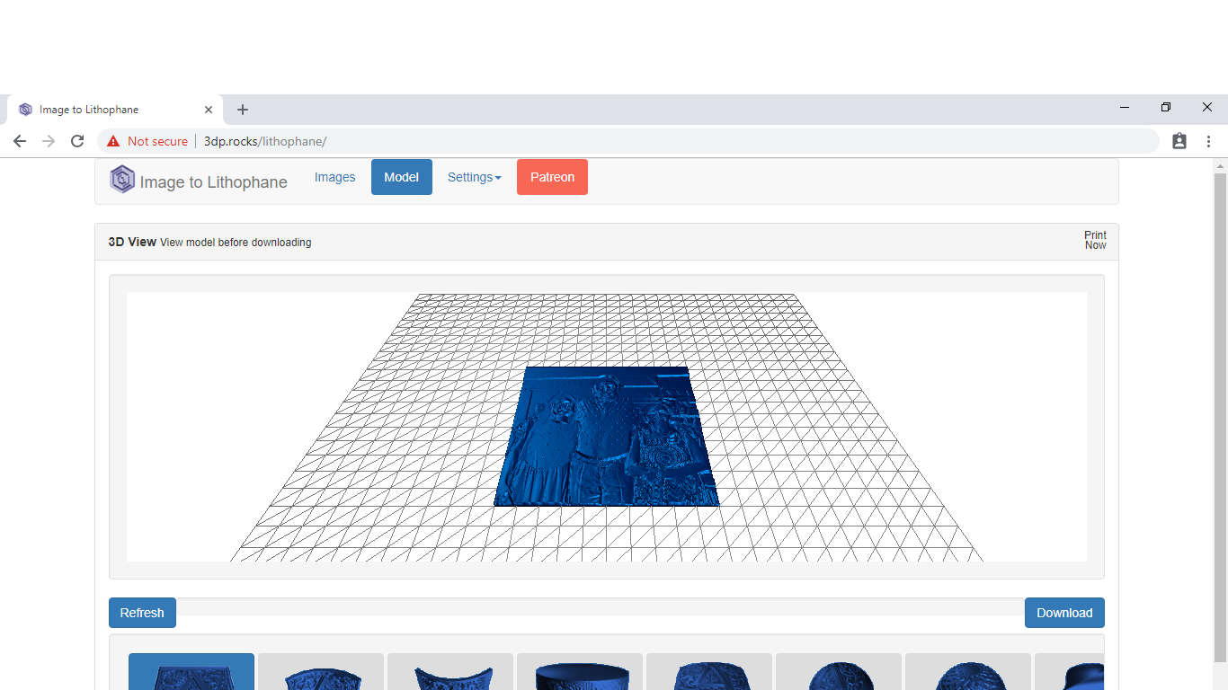Image resolution: width=1228 pixels, height=690 pixels.
Task: Click the browser forward arrow
Action: click(x=49, y=141)
